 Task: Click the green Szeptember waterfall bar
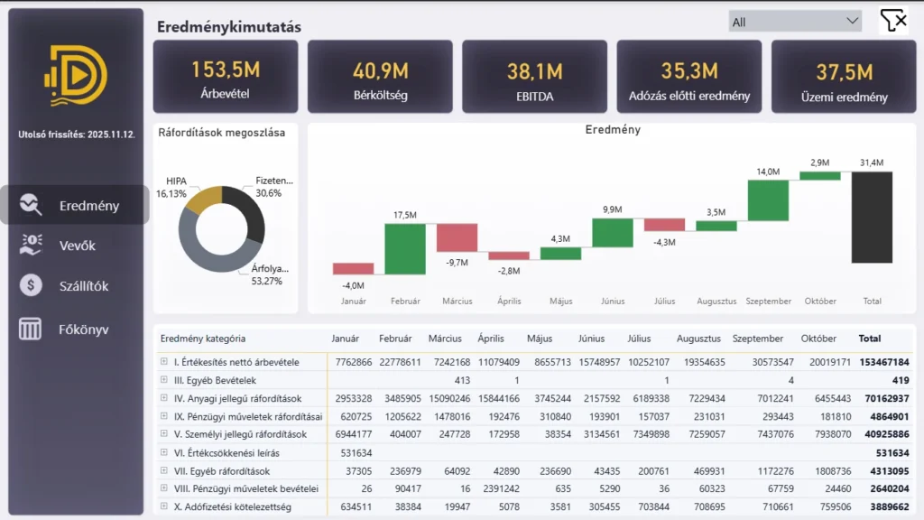[x=768, y=200]
